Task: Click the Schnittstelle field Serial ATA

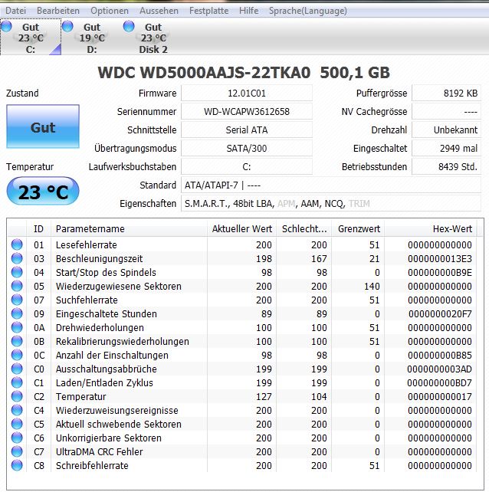Action: [x=247, y=130]
